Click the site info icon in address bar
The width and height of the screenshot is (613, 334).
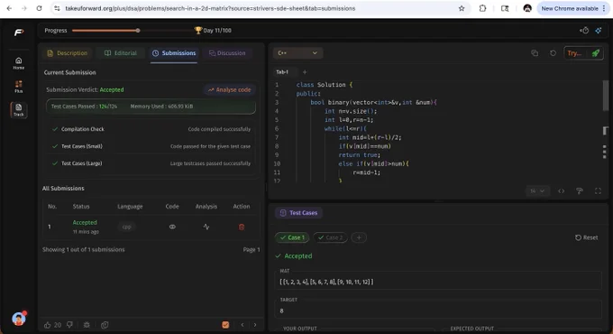point(57,8)
